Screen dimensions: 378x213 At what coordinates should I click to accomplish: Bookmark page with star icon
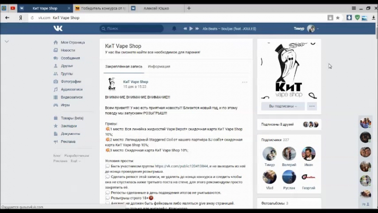coord(338,18)
